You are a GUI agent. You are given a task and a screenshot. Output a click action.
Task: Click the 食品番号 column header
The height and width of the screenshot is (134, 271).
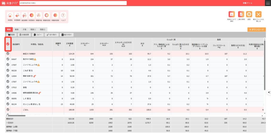(x=16, y=44)
